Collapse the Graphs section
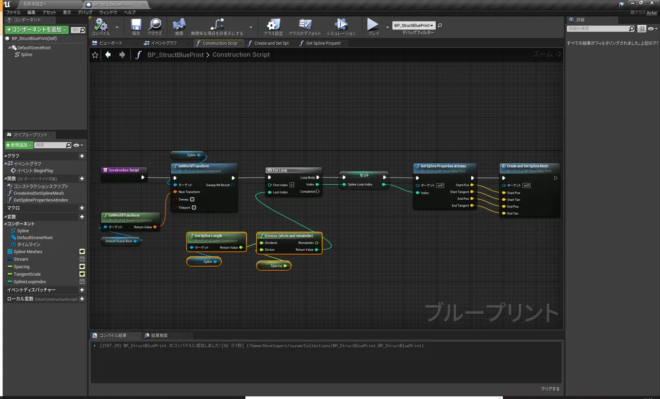Image resolution: width=660 pixels, height=399 pixels. pos(6,156)
